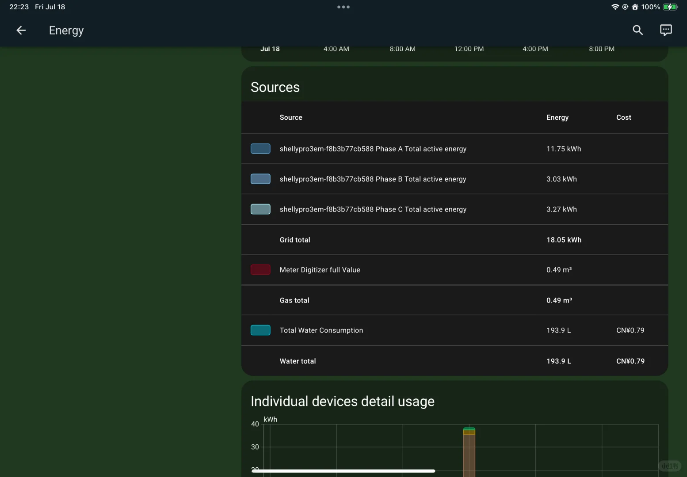Click the Meter Digitizer red swatch
The image size is (687, 477).
pyautogui.click(x=260, y=270)
